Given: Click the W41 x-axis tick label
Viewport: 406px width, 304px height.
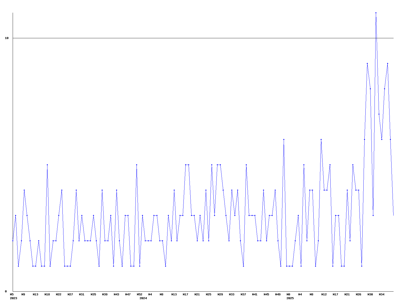Looking at the screenshot, I should [255, 294].
